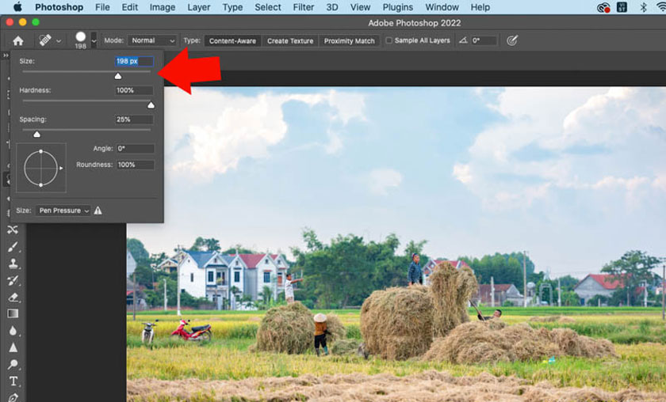Click the Spacing field showing 25%
This screenshot has width=666, height=402.
point(134,119)
